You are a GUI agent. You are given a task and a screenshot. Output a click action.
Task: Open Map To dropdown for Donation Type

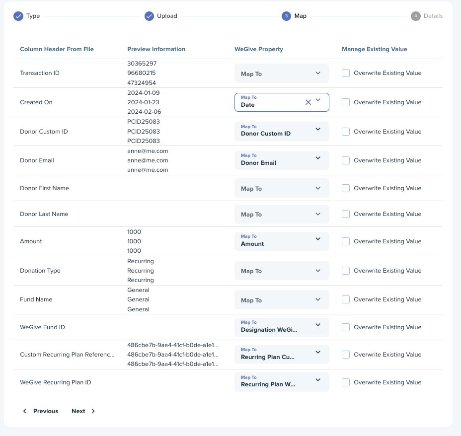click(x=282, y=271)
